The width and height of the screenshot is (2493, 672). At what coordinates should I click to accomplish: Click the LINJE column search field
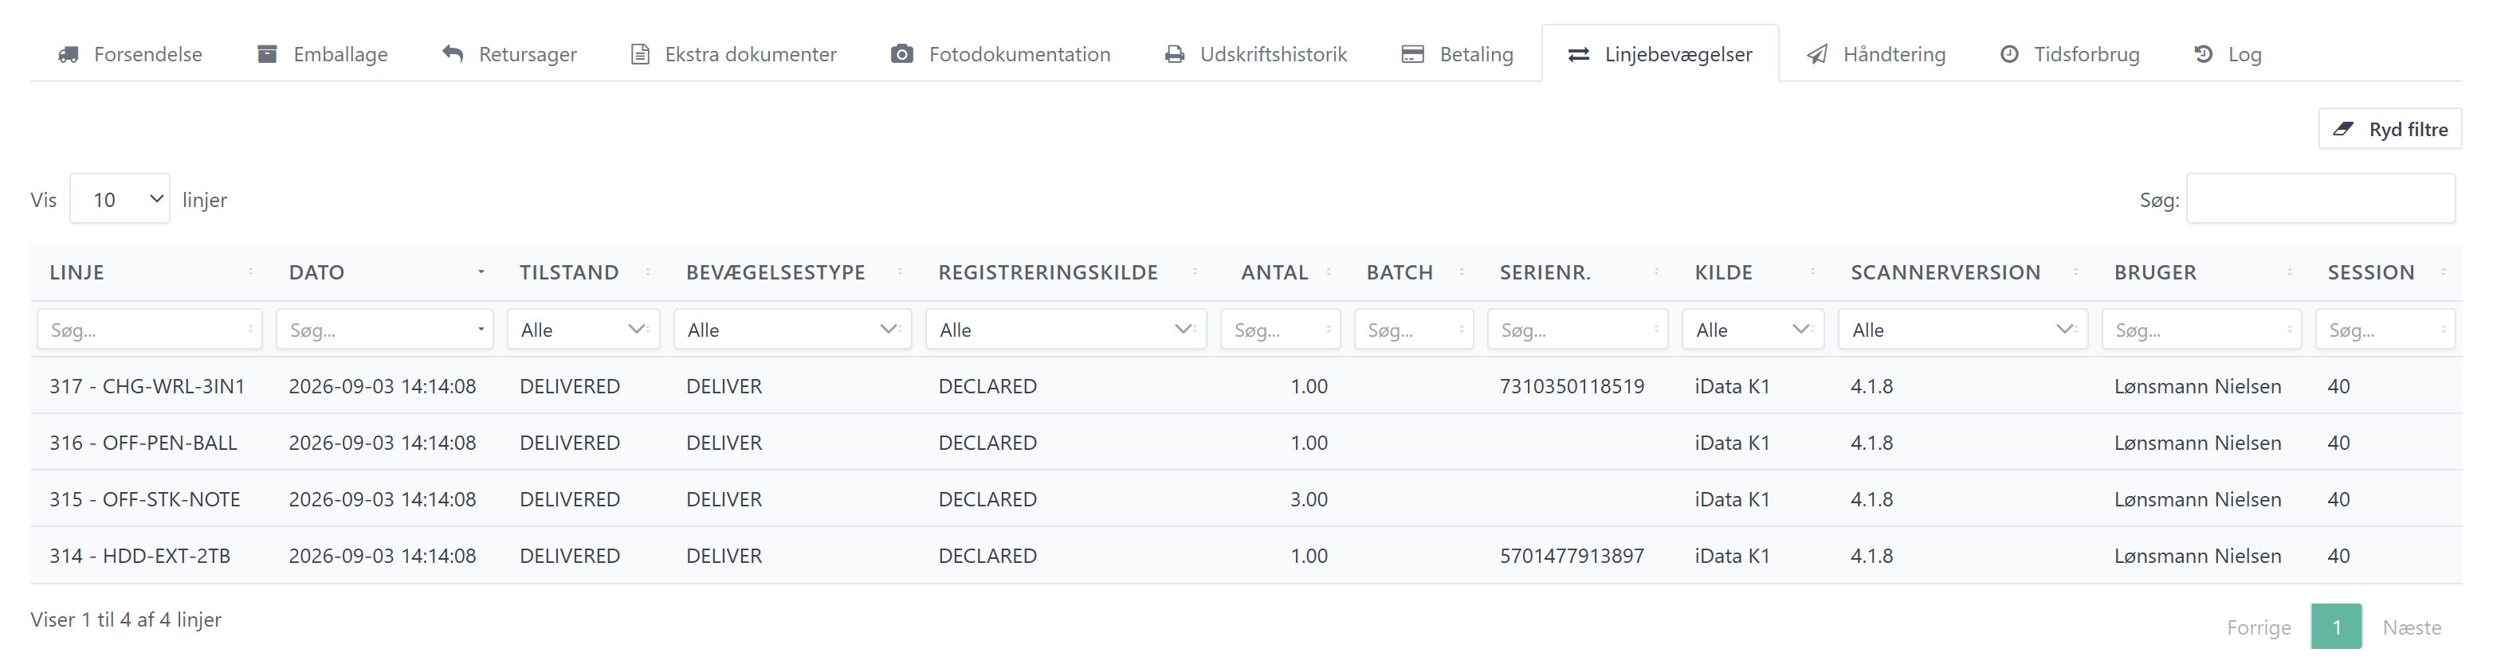click(x=149, y=330)
